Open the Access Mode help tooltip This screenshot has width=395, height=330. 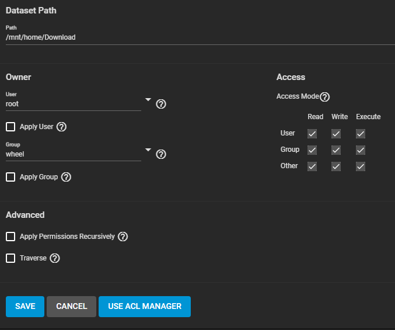pyautogui.click(x=325, y=97)
